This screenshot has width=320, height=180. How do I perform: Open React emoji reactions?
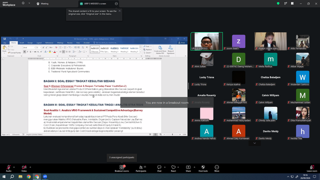point(173,168)
